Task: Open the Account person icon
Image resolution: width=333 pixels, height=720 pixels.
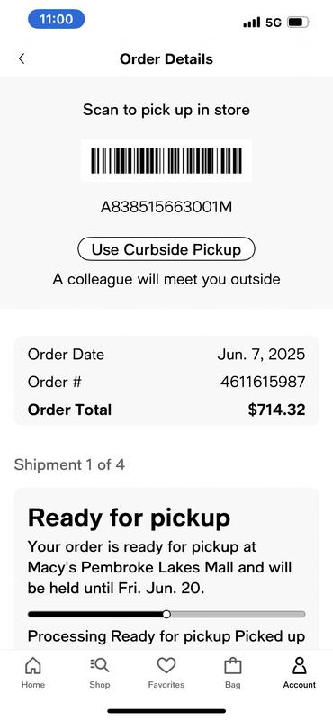Action: click(300, 665)
